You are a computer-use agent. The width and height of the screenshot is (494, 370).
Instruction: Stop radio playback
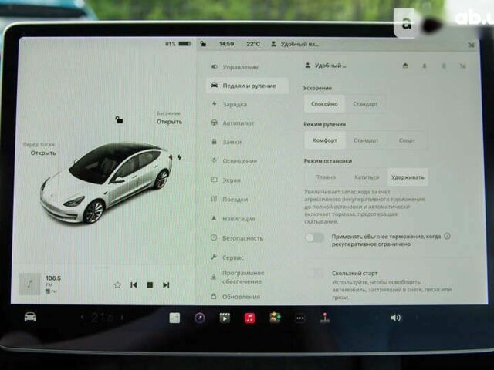coord(150,284)
